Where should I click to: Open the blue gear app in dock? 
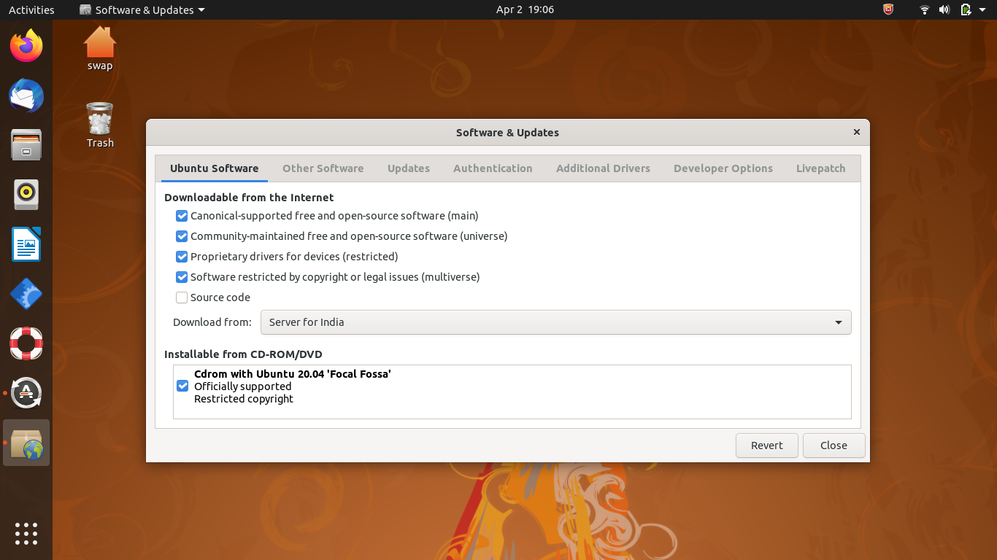pyautogui.click(x=26, y=294)
